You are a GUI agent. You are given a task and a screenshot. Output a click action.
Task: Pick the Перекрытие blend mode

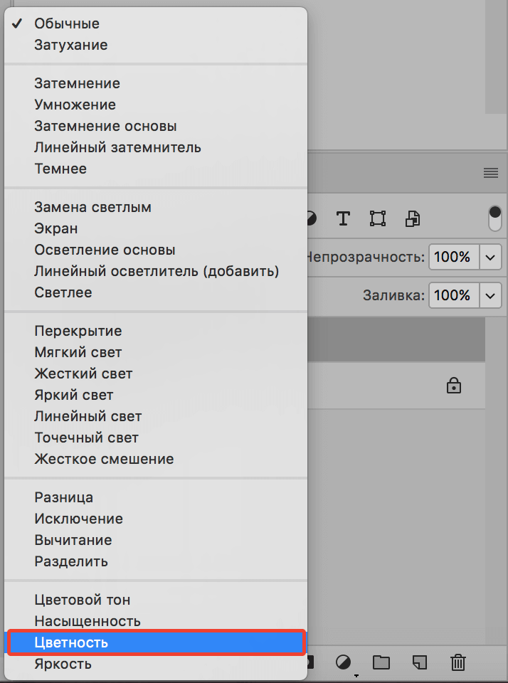pyautogui.click(x=78, y=331)
